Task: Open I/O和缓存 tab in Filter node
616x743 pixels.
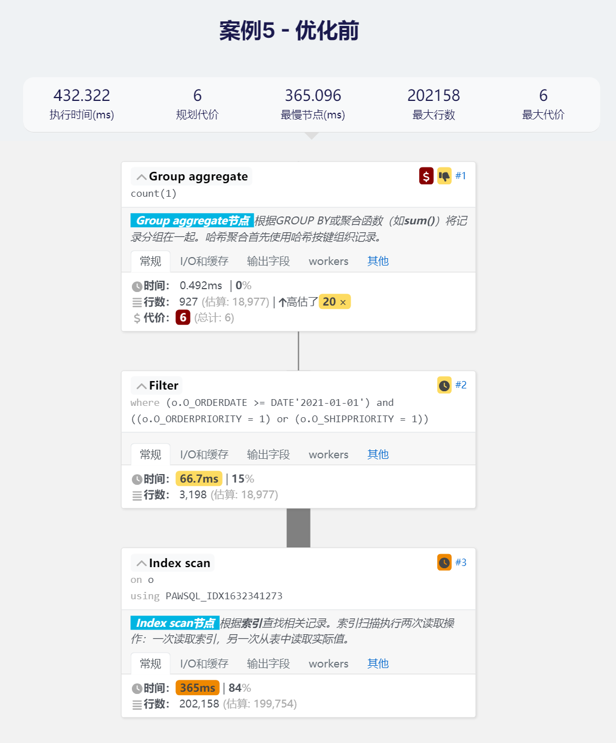Action: [204, 454]
